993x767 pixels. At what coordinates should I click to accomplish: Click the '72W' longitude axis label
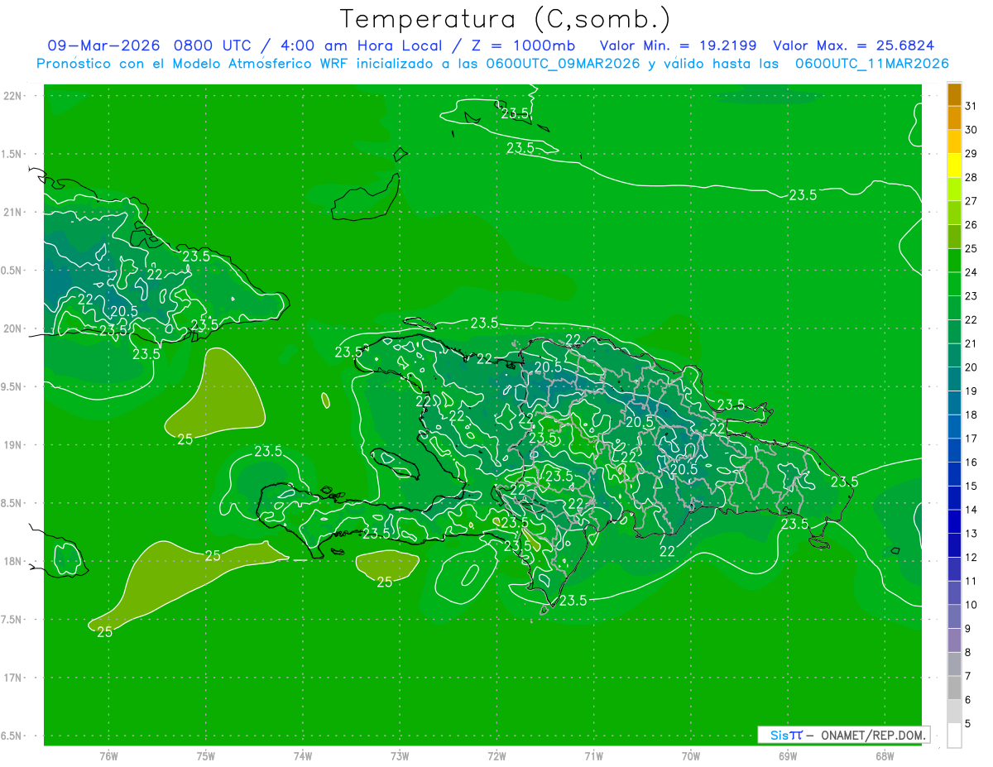(496, 755)
